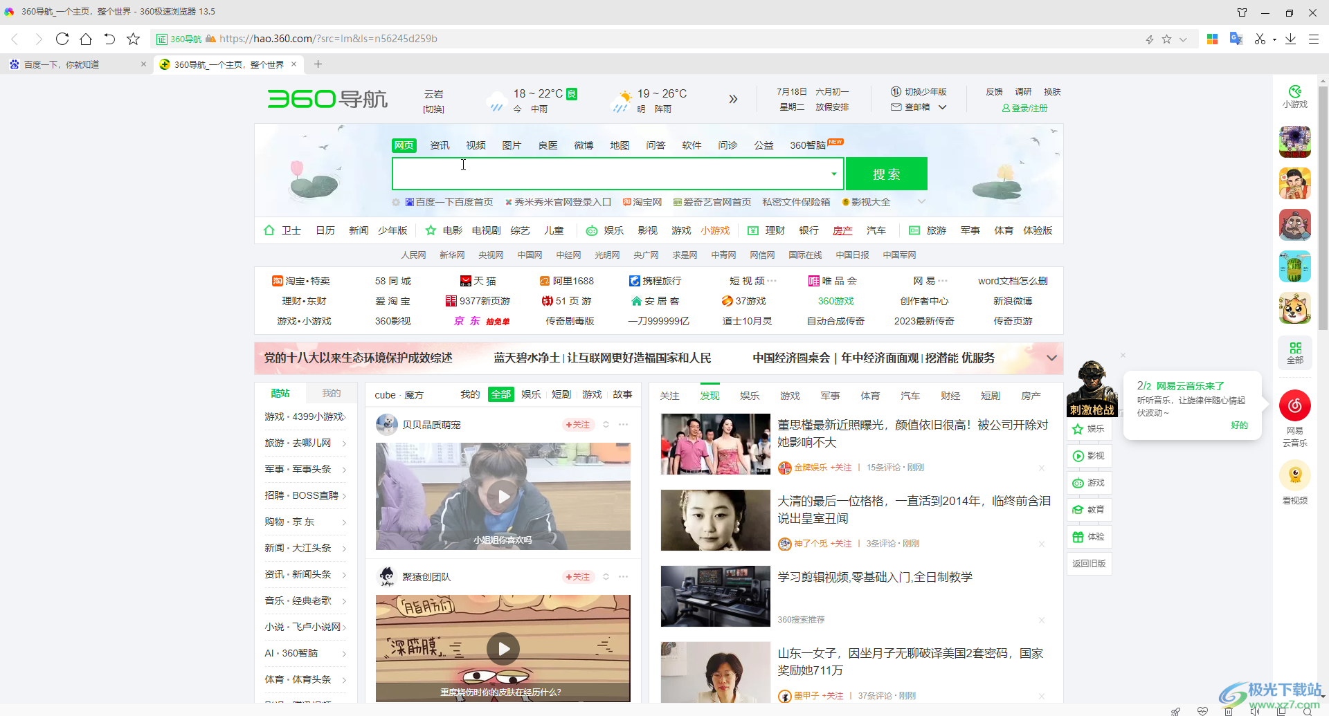Viewport: 1329px width, 716px height.
Task: Open 人民网 news site link
Action: (x=413, y=255)
